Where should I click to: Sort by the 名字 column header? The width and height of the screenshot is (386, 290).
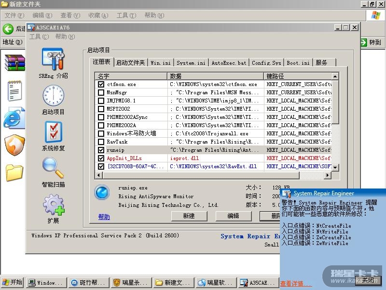[x=131, y=76]
